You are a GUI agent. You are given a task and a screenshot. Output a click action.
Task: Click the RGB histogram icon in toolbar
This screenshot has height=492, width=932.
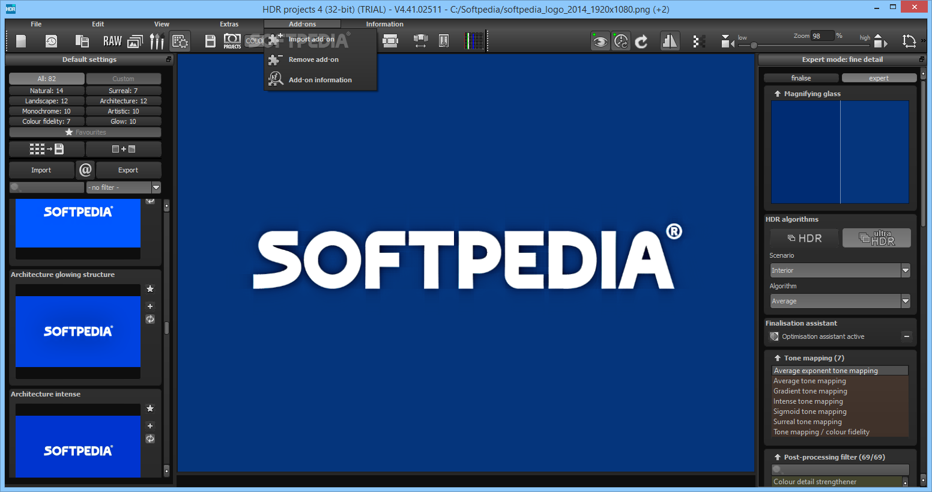point(475,41)
